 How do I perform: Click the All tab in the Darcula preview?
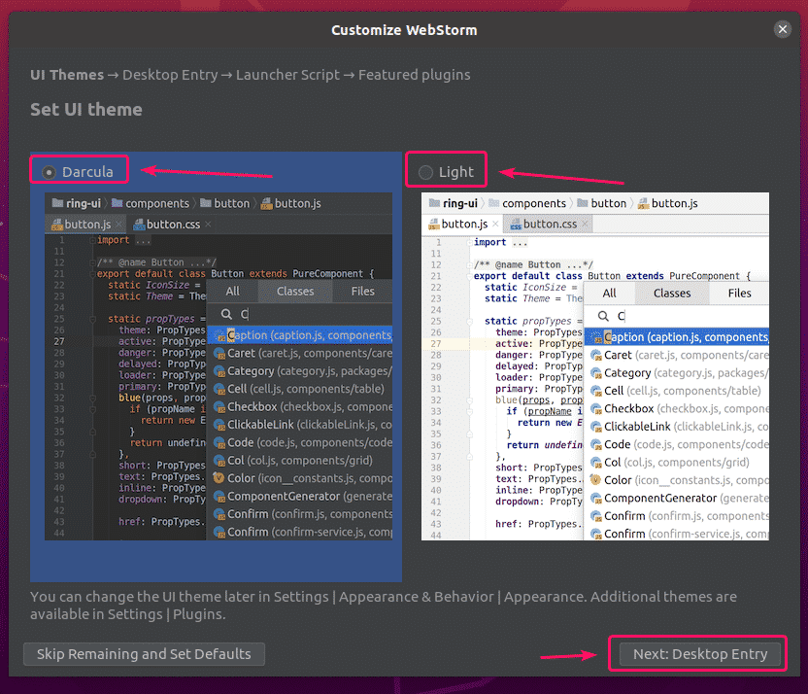pyautogui.click(x=232, y=292)
